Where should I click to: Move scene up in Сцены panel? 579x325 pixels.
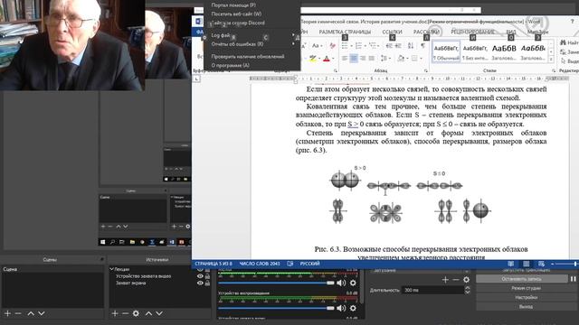pyautogui.click(x=31, y=313)
